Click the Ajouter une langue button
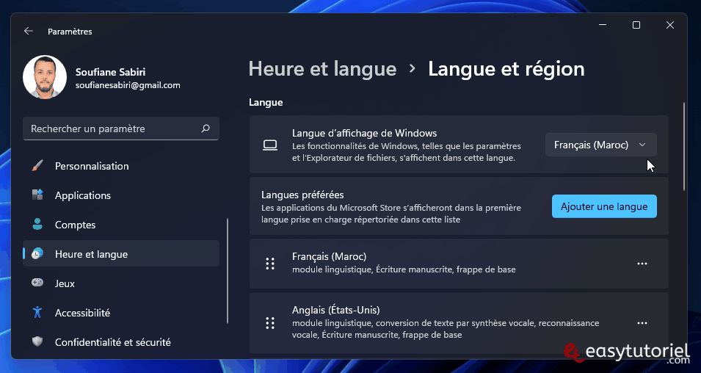This screenshot has width=701, height=373. [604, 206]
